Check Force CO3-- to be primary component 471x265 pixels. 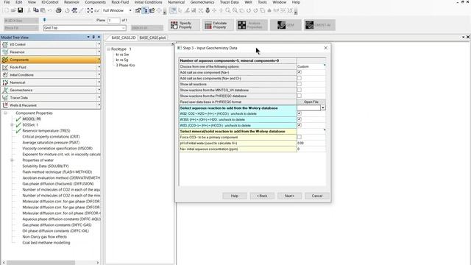pyautogui.click(x=300, y=137)
